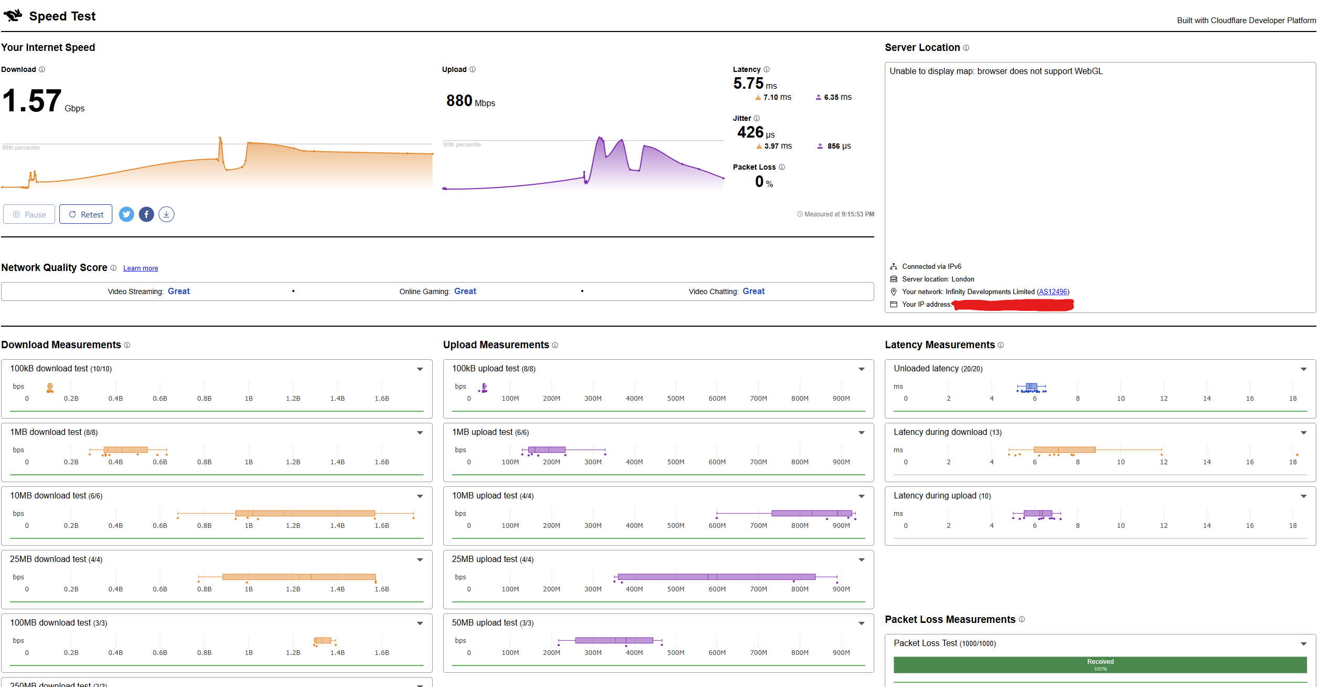Click the 3.97 ms download jitter value
Image resolution: width=1319 pixels, height=687 pixels.
[x=778, y=146]
